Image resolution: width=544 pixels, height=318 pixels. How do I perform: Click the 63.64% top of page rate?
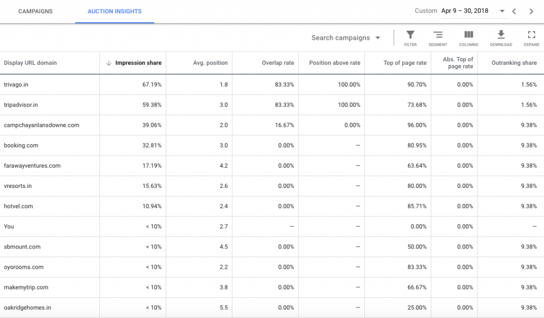[x=416, y=166]
